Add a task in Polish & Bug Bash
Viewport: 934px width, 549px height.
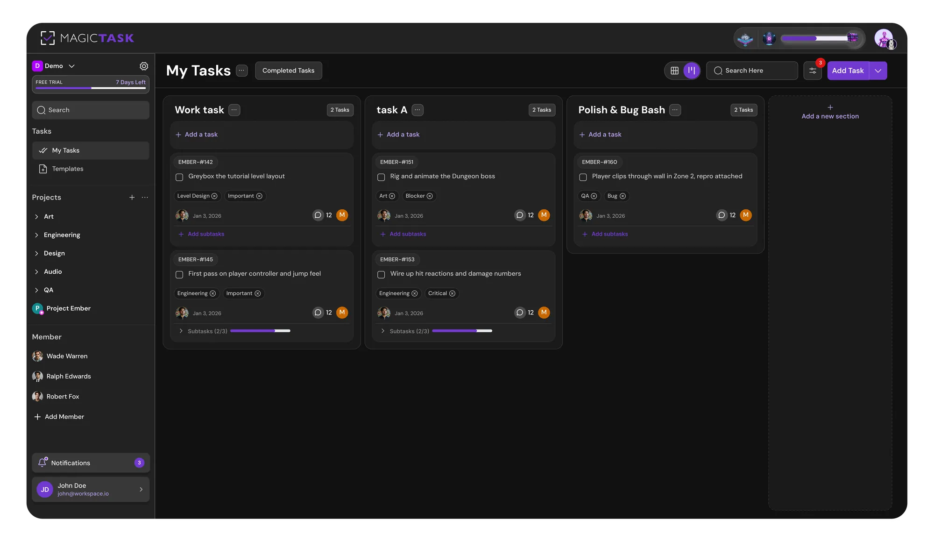click(x=665, y=135)
